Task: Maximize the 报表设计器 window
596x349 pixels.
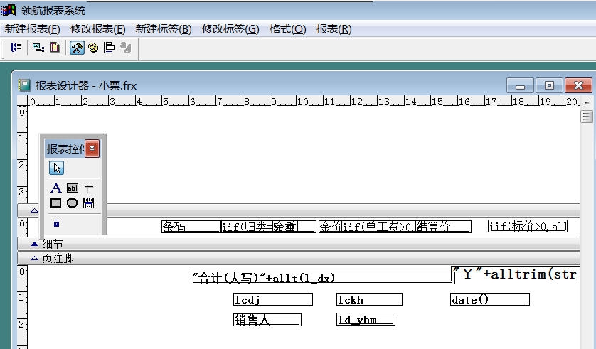Action: (549, 85)
